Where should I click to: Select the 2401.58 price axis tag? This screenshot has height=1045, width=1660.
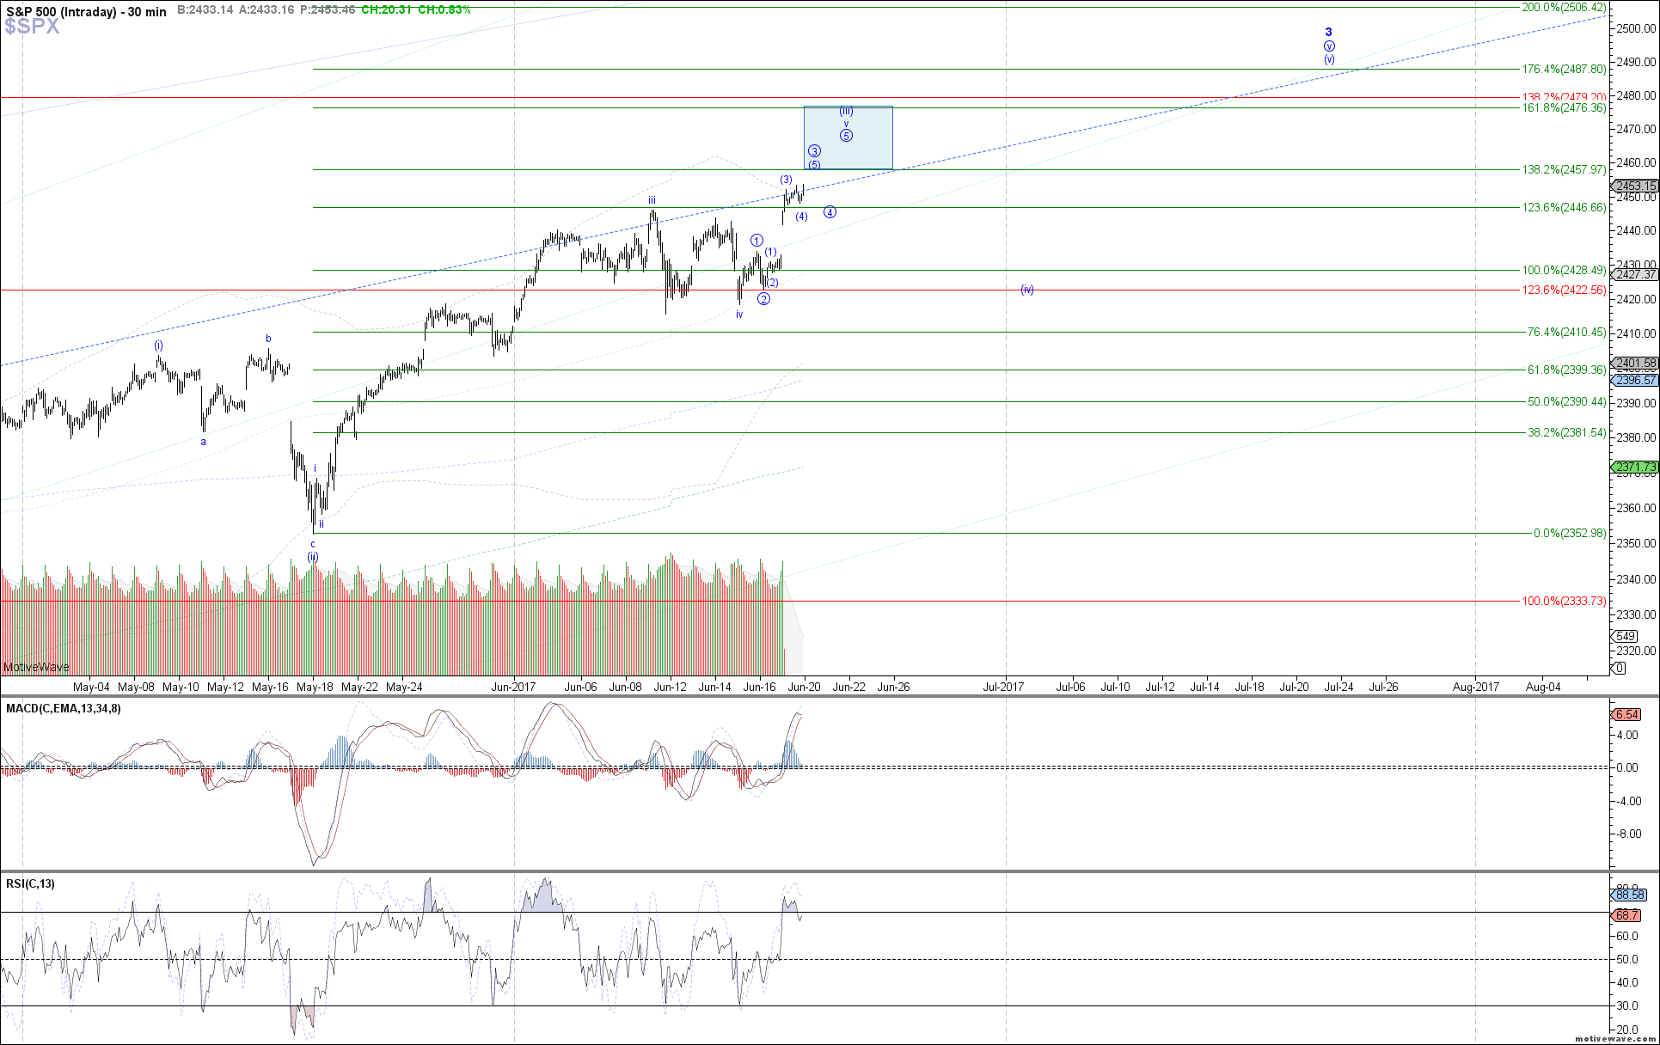(1635, 364)
